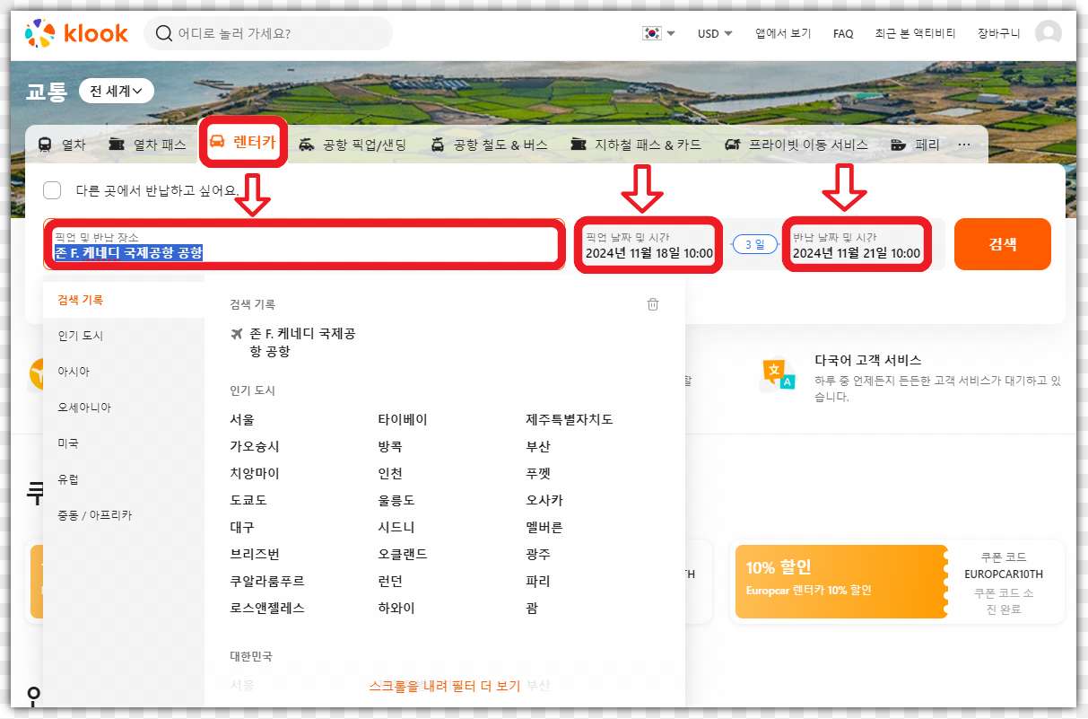This screenshot has height=719, width=1088.
Task: Click the van icon on 프라이빗 이동 서비스
Action: (x=733, y=145)
